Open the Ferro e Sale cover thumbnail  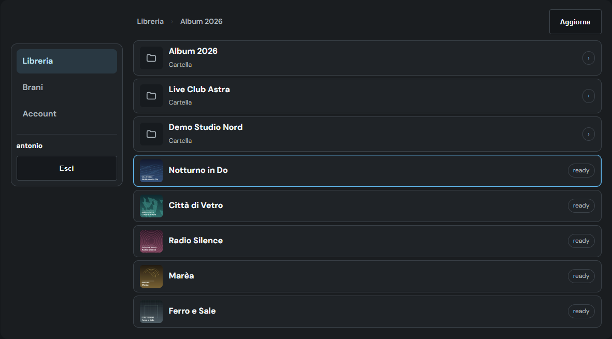click(x=151, y=312)
